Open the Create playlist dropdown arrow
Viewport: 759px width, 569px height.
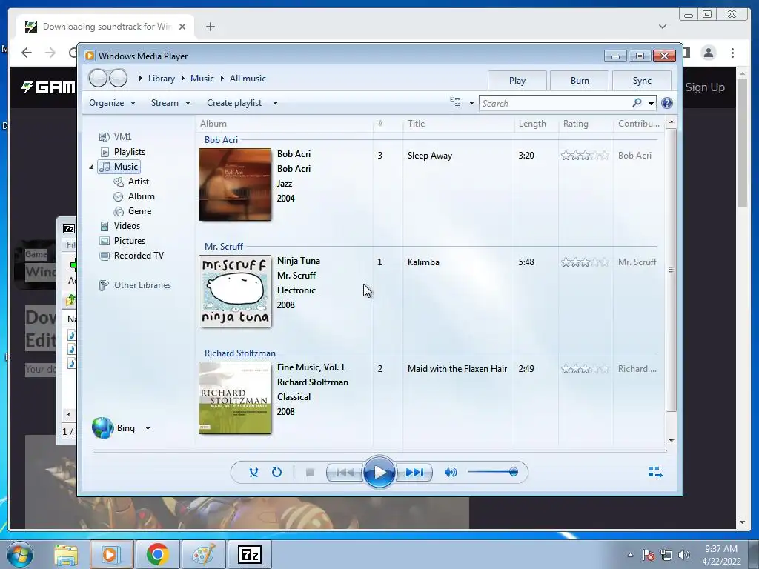click(275, 103)
